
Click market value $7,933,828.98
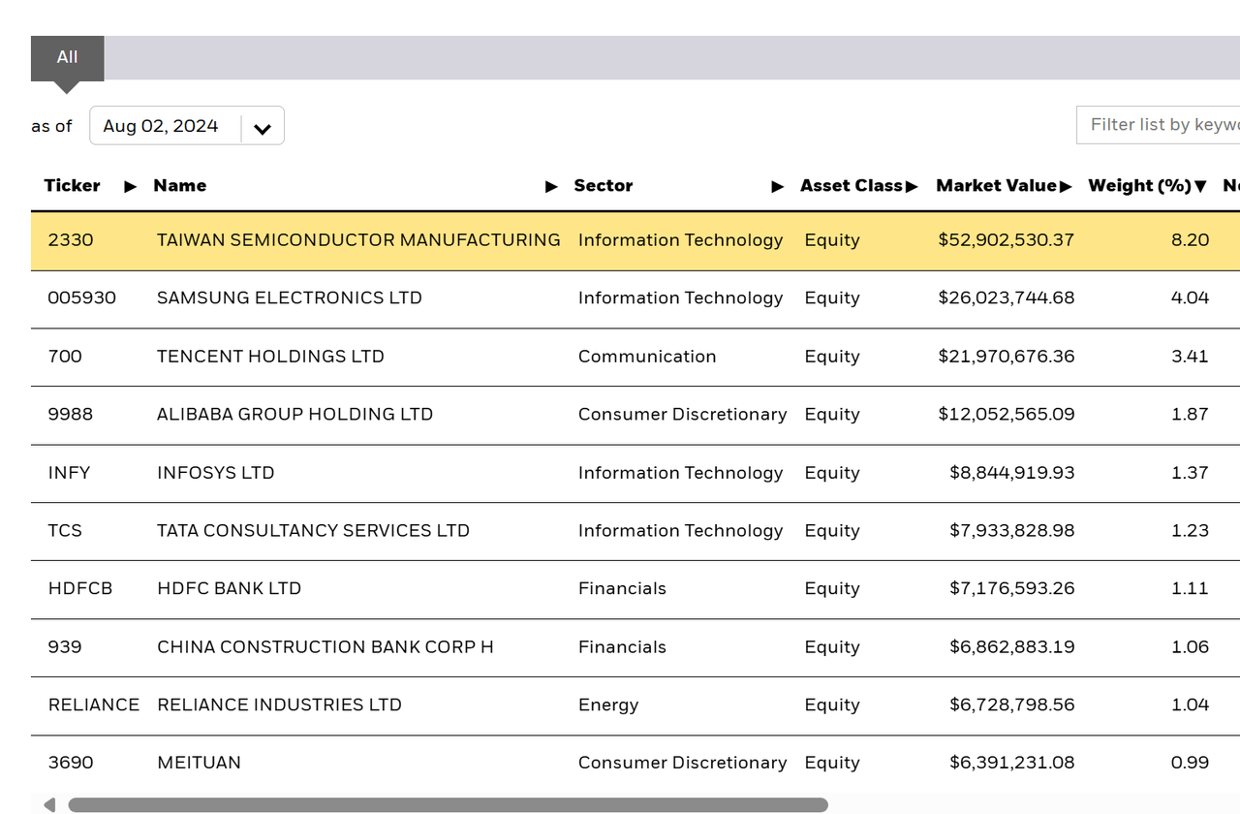1011,530
